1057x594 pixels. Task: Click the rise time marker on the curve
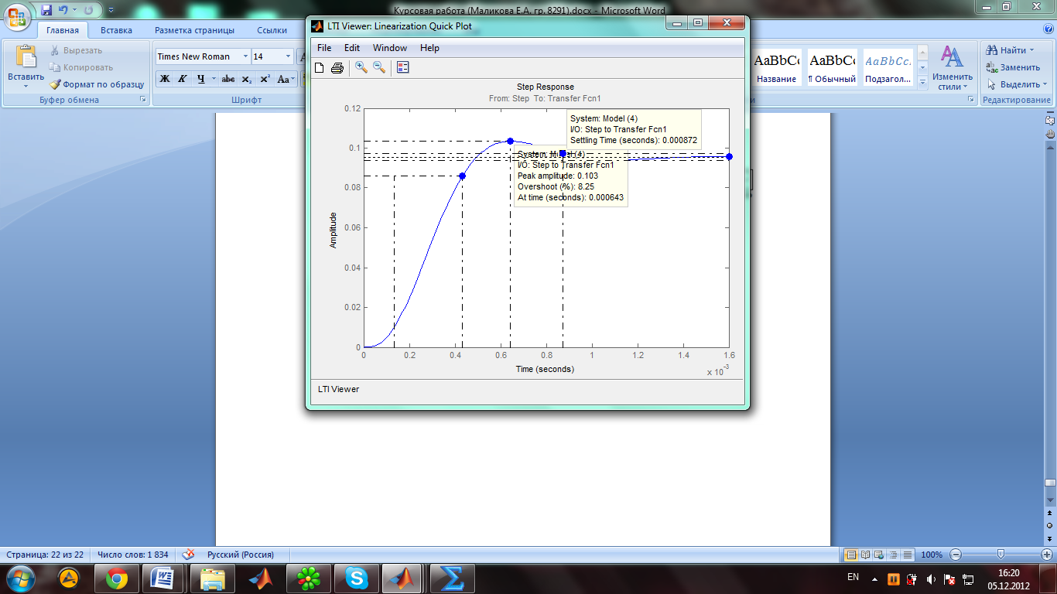click(x=462, y=176)
